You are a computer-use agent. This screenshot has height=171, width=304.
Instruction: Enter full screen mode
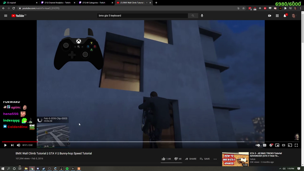296,145
